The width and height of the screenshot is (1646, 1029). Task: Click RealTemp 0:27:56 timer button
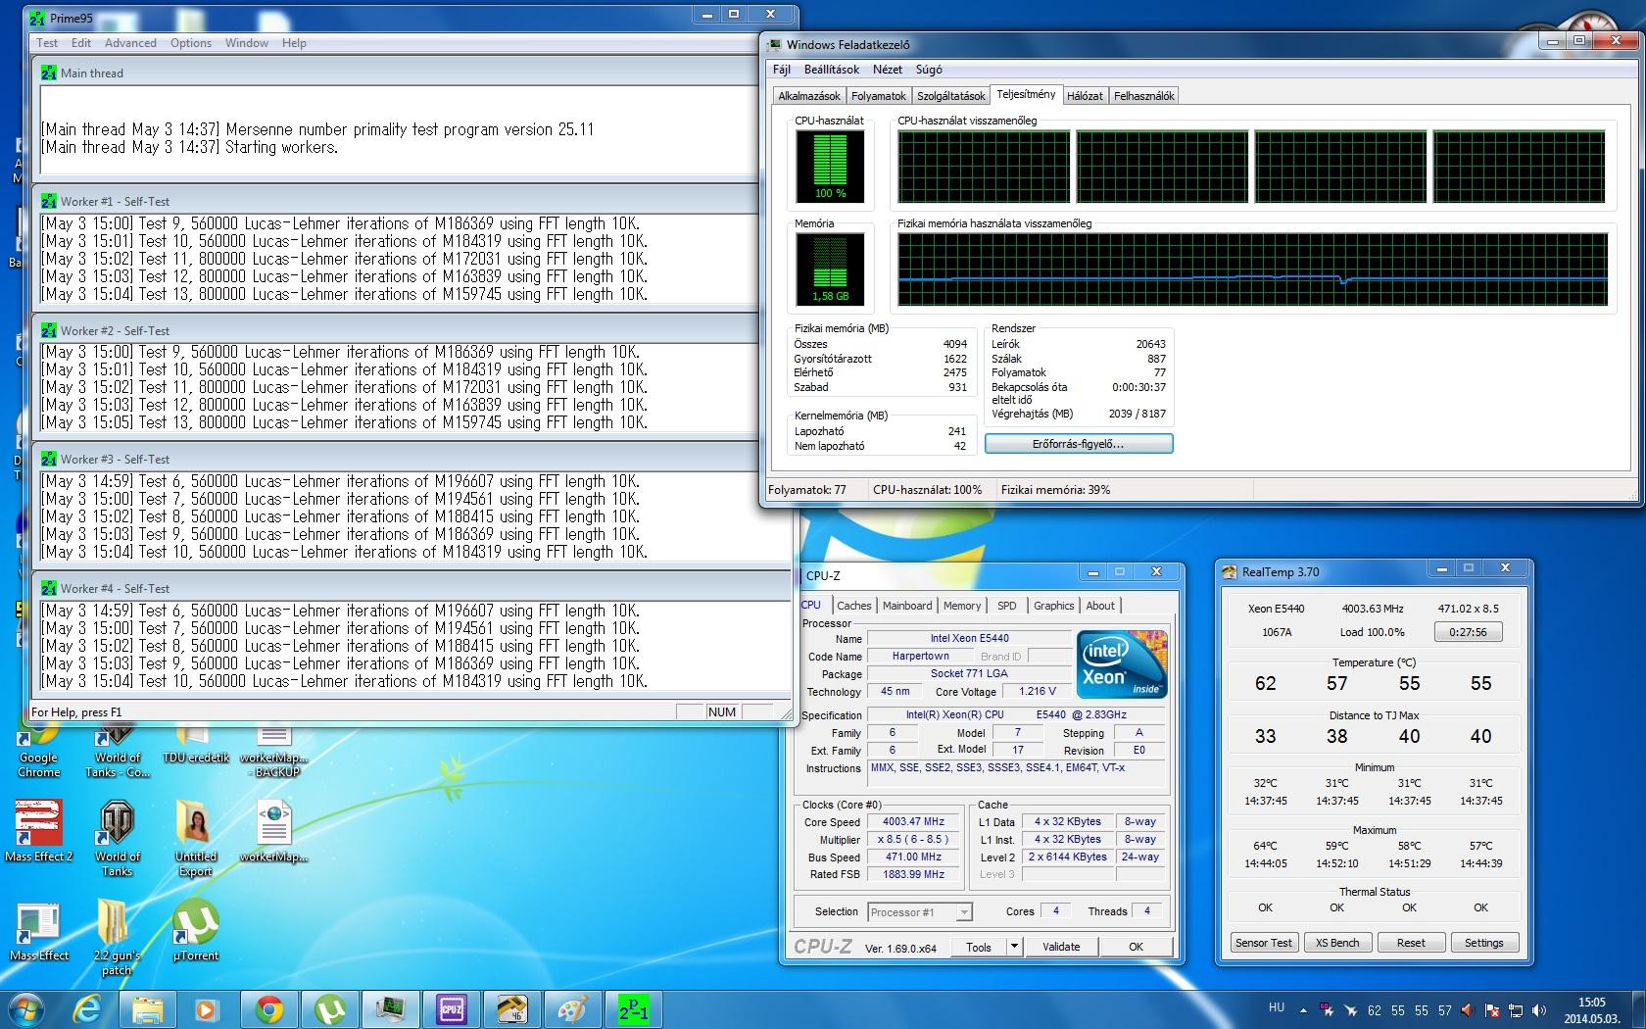pos(1468,632)
